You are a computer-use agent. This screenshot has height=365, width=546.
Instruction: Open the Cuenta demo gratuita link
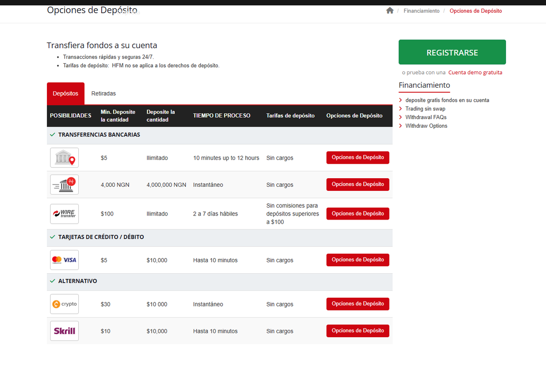tap(475, 72)
